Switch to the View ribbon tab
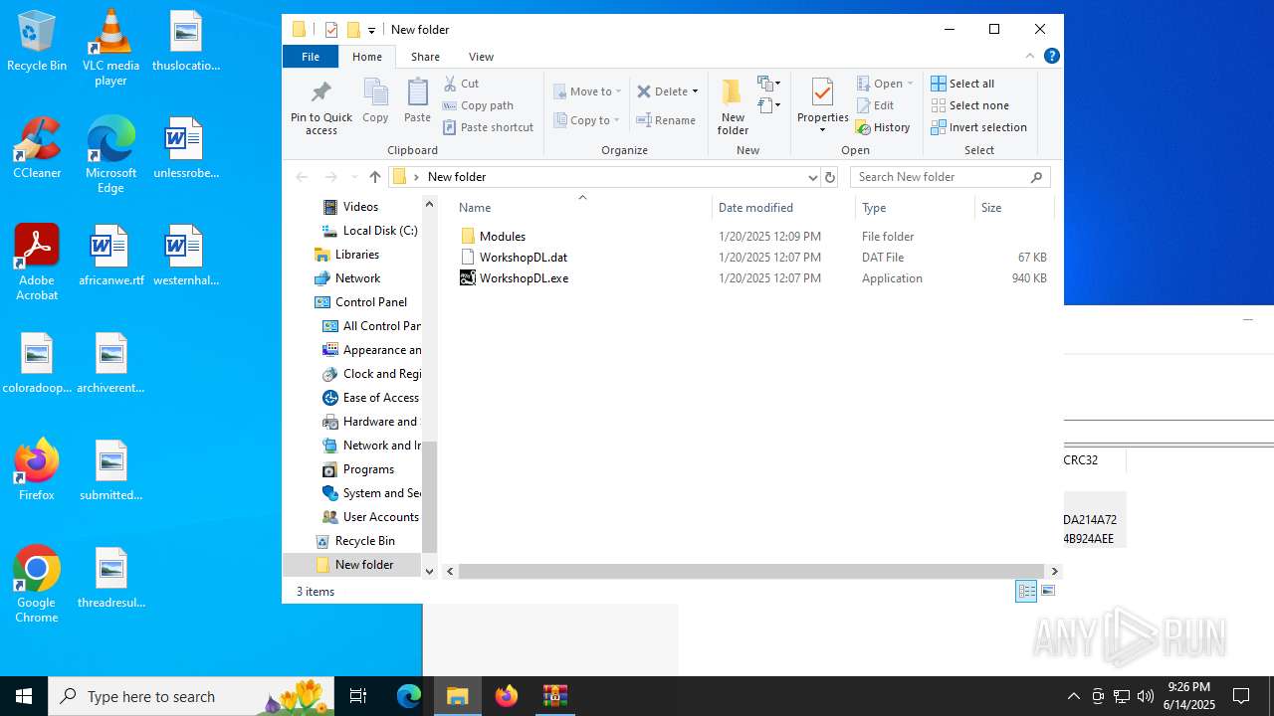The image size is (1274, 716). (x=481, y=57)
